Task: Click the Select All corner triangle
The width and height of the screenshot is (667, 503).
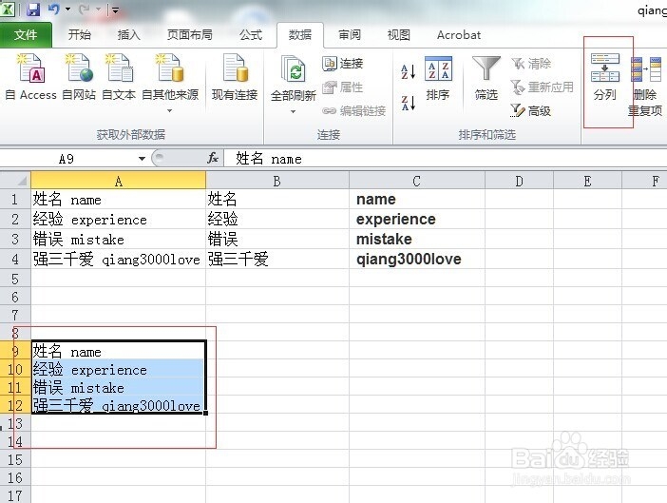Action: 21,181
